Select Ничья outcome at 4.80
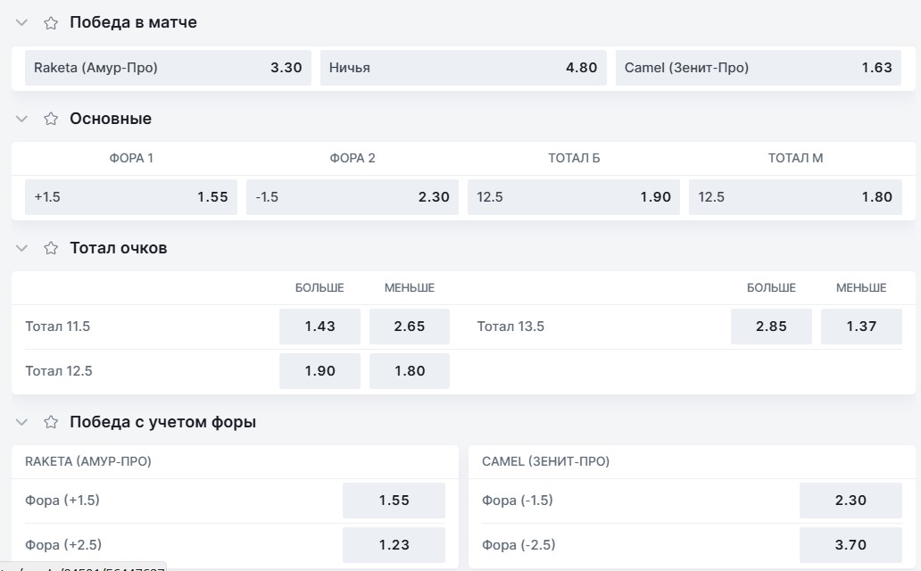Screen dimensions: 921x571 coord(463,68)
